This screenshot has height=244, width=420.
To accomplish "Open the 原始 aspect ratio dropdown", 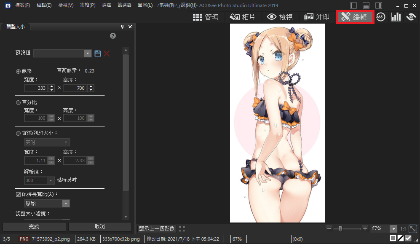I will click(47, 203).
